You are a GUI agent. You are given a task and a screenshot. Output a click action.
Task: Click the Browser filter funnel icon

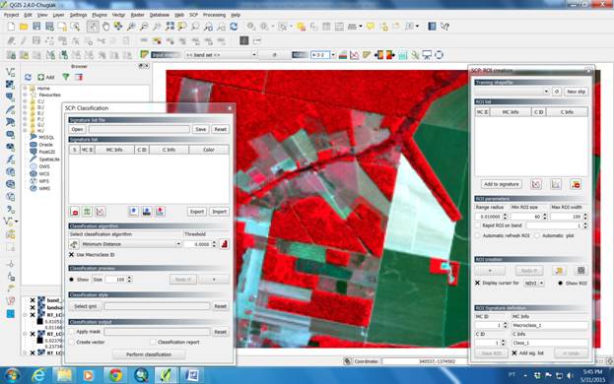coord(66,77)
